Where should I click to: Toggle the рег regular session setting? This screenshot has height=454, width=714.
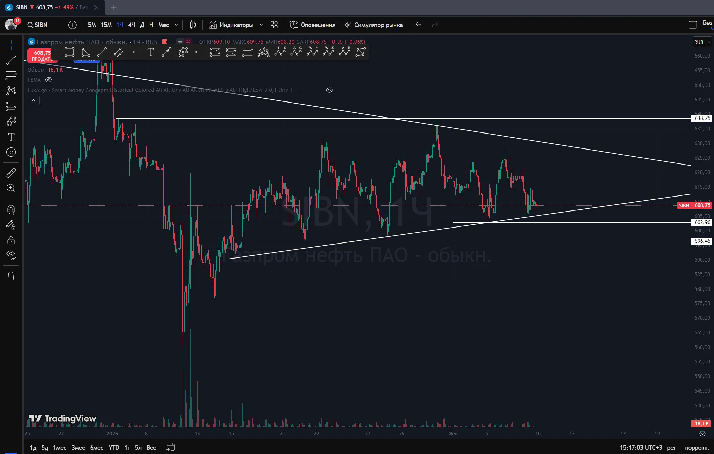click(x=671, y=448)
